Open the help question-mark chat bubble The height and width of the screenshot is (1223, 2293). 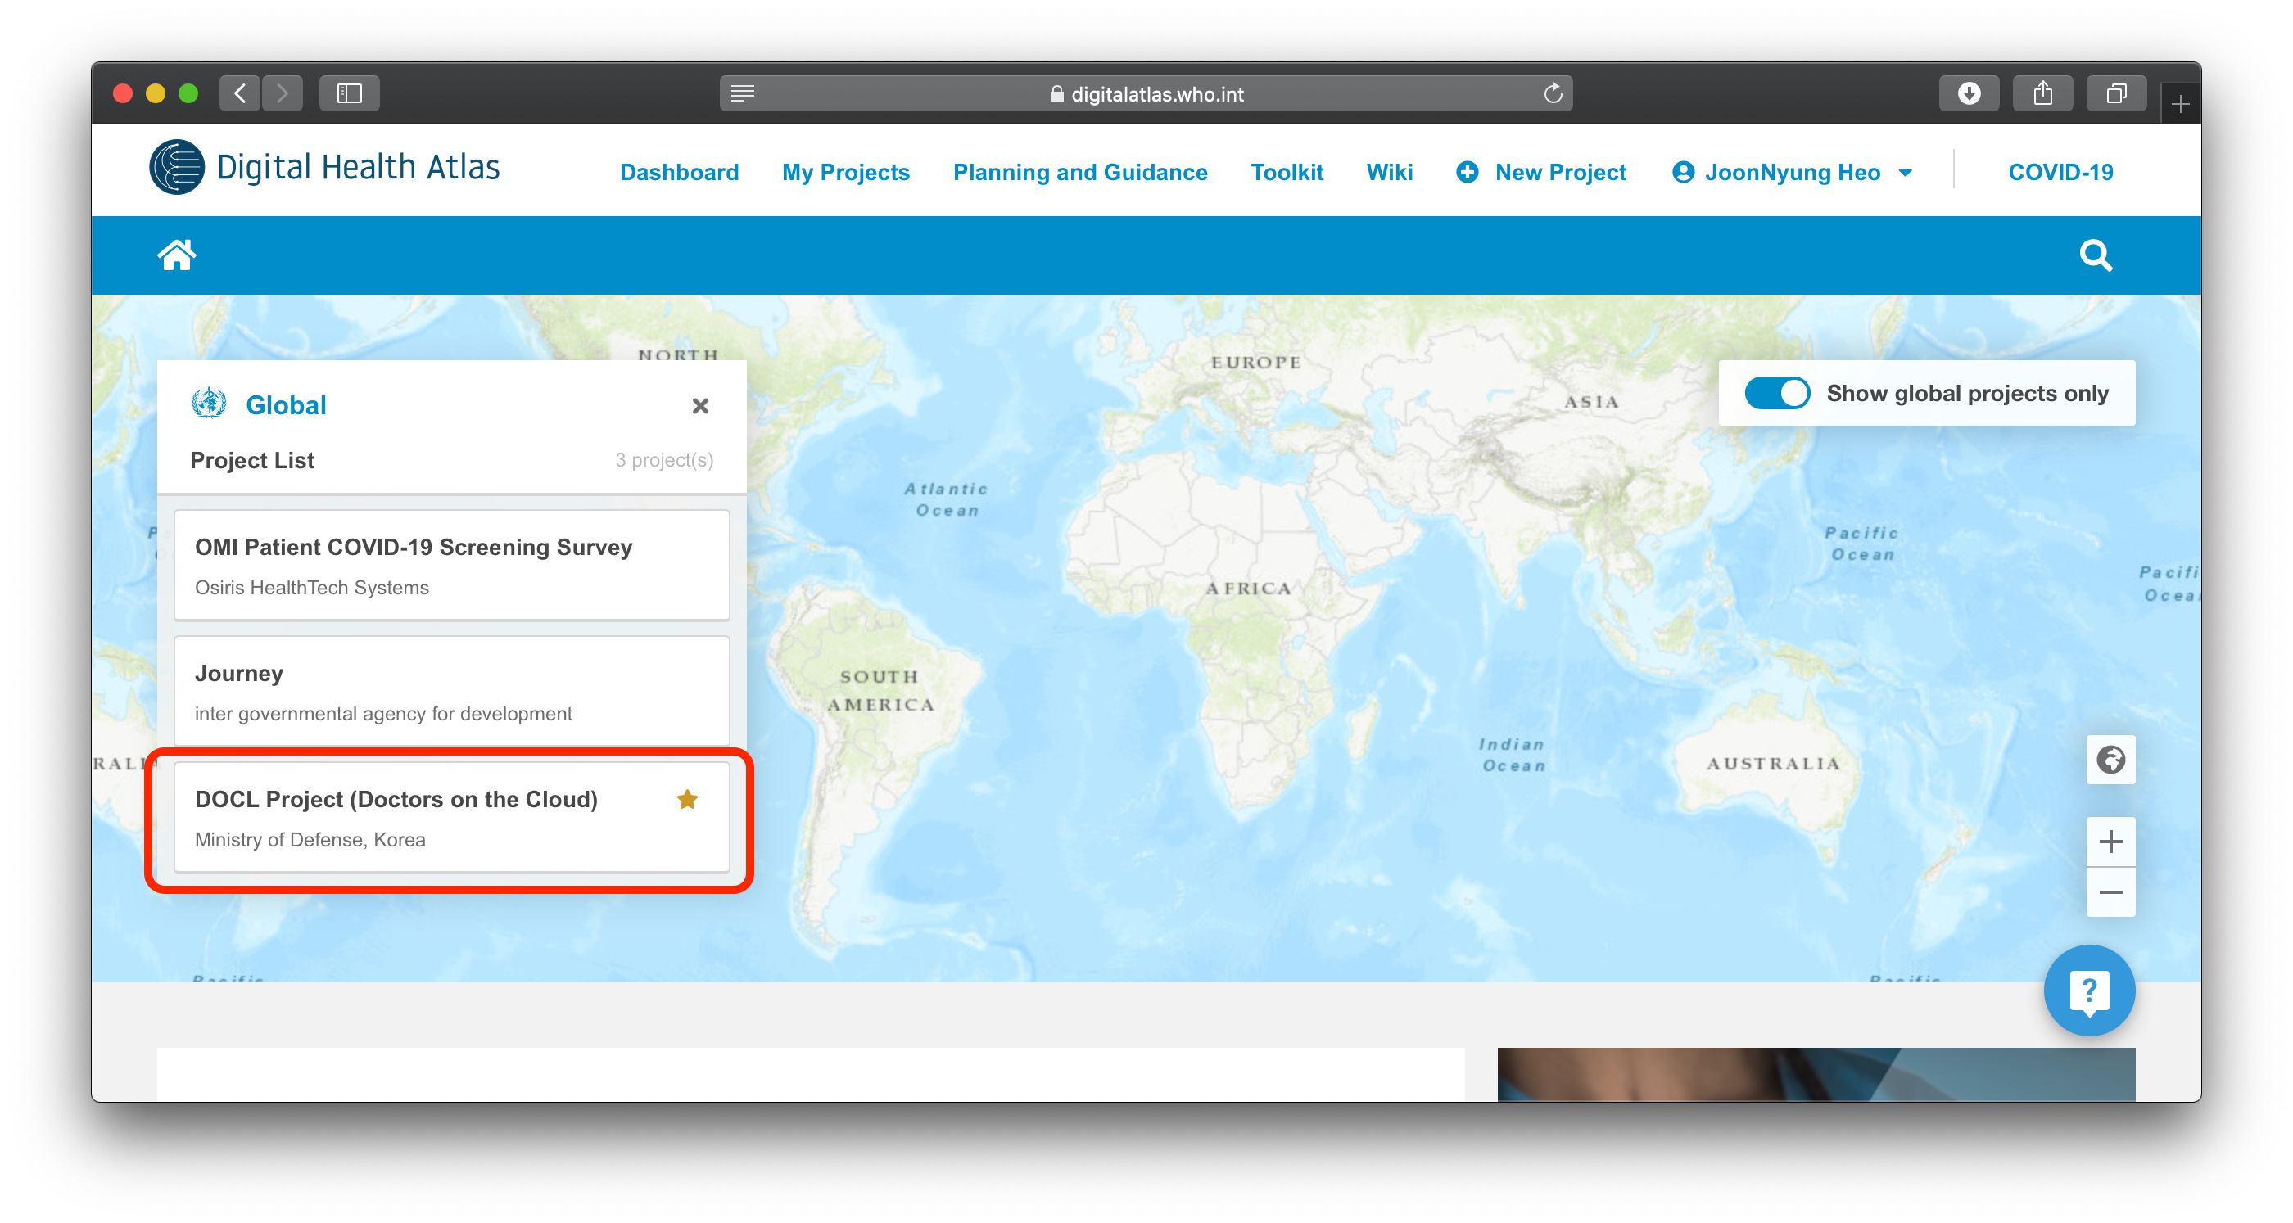click(2088, 990)
